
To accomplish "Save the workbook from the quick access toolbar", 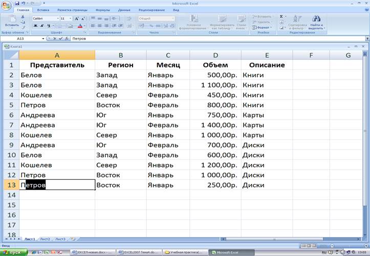I will [17, 3].
